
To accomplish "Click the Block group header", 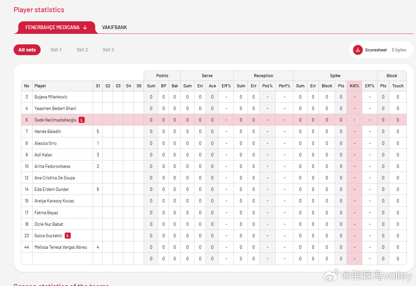I will pyautogui.click(x=392, y=76).
